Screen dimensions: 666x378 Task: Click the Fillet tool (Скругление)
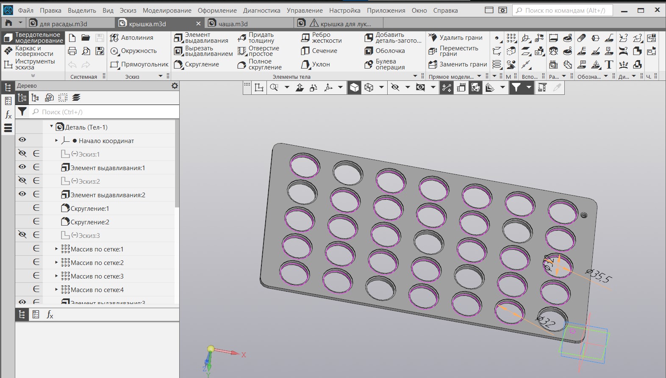point(197,64)
